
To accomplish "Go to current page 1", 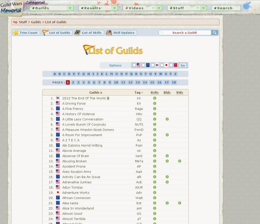I will click(x=68, y=82).
